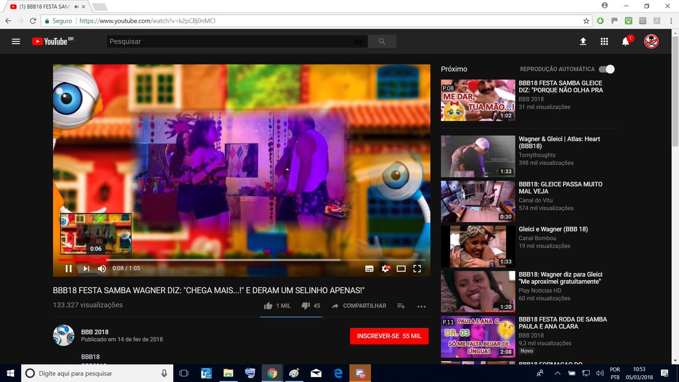This screenshot has height=382, width=679.
Task: Open thumbnail of 'ME DAR, TUA MÃO' video
Action: (x=478, y=100)
